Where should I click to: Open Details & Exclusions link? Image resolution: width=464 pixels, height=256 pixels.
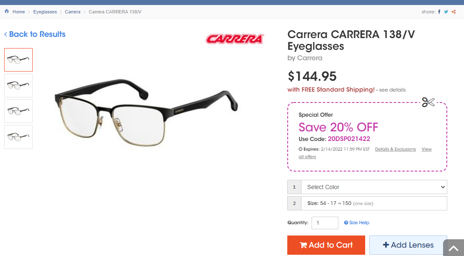395,149
